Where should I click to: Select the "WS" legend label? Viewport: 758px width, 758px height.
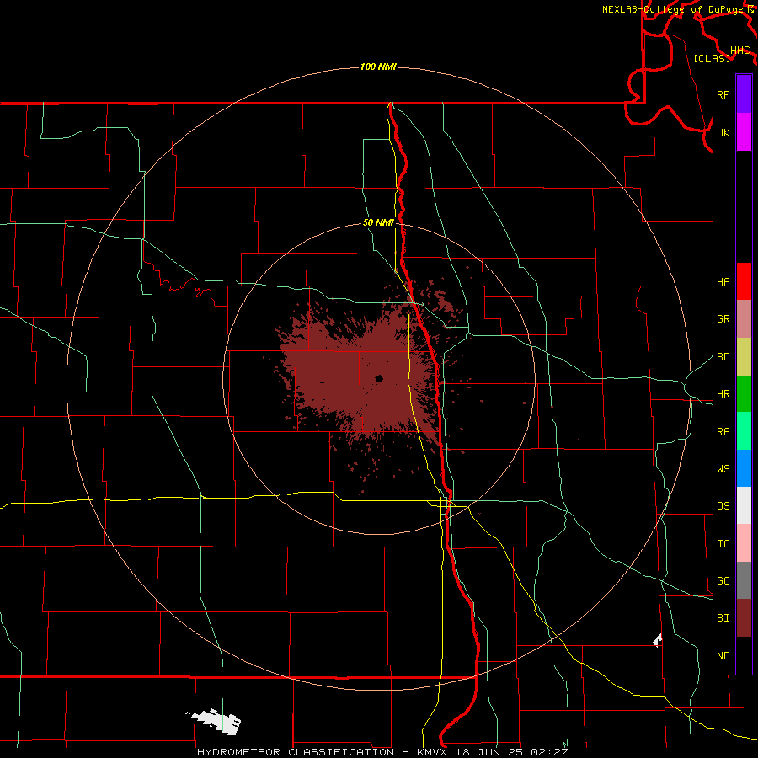pos(723,469)
